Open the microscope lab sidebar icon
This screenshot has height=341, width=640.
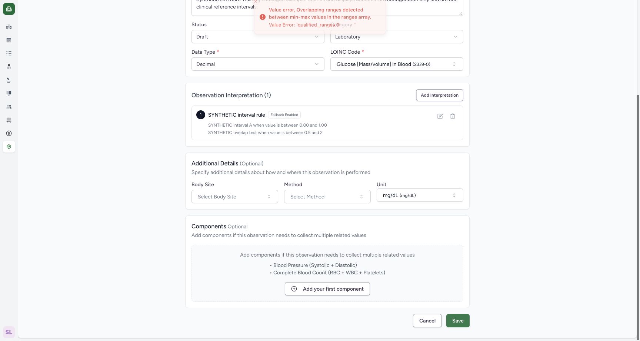click(9, 80)
